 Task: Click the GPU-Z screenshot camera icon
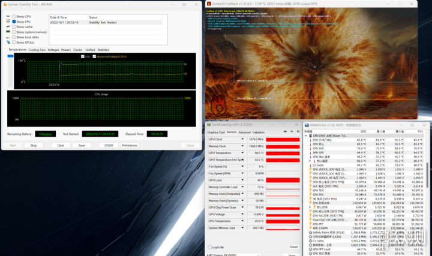pyautogui.click(x=285, y=131)
